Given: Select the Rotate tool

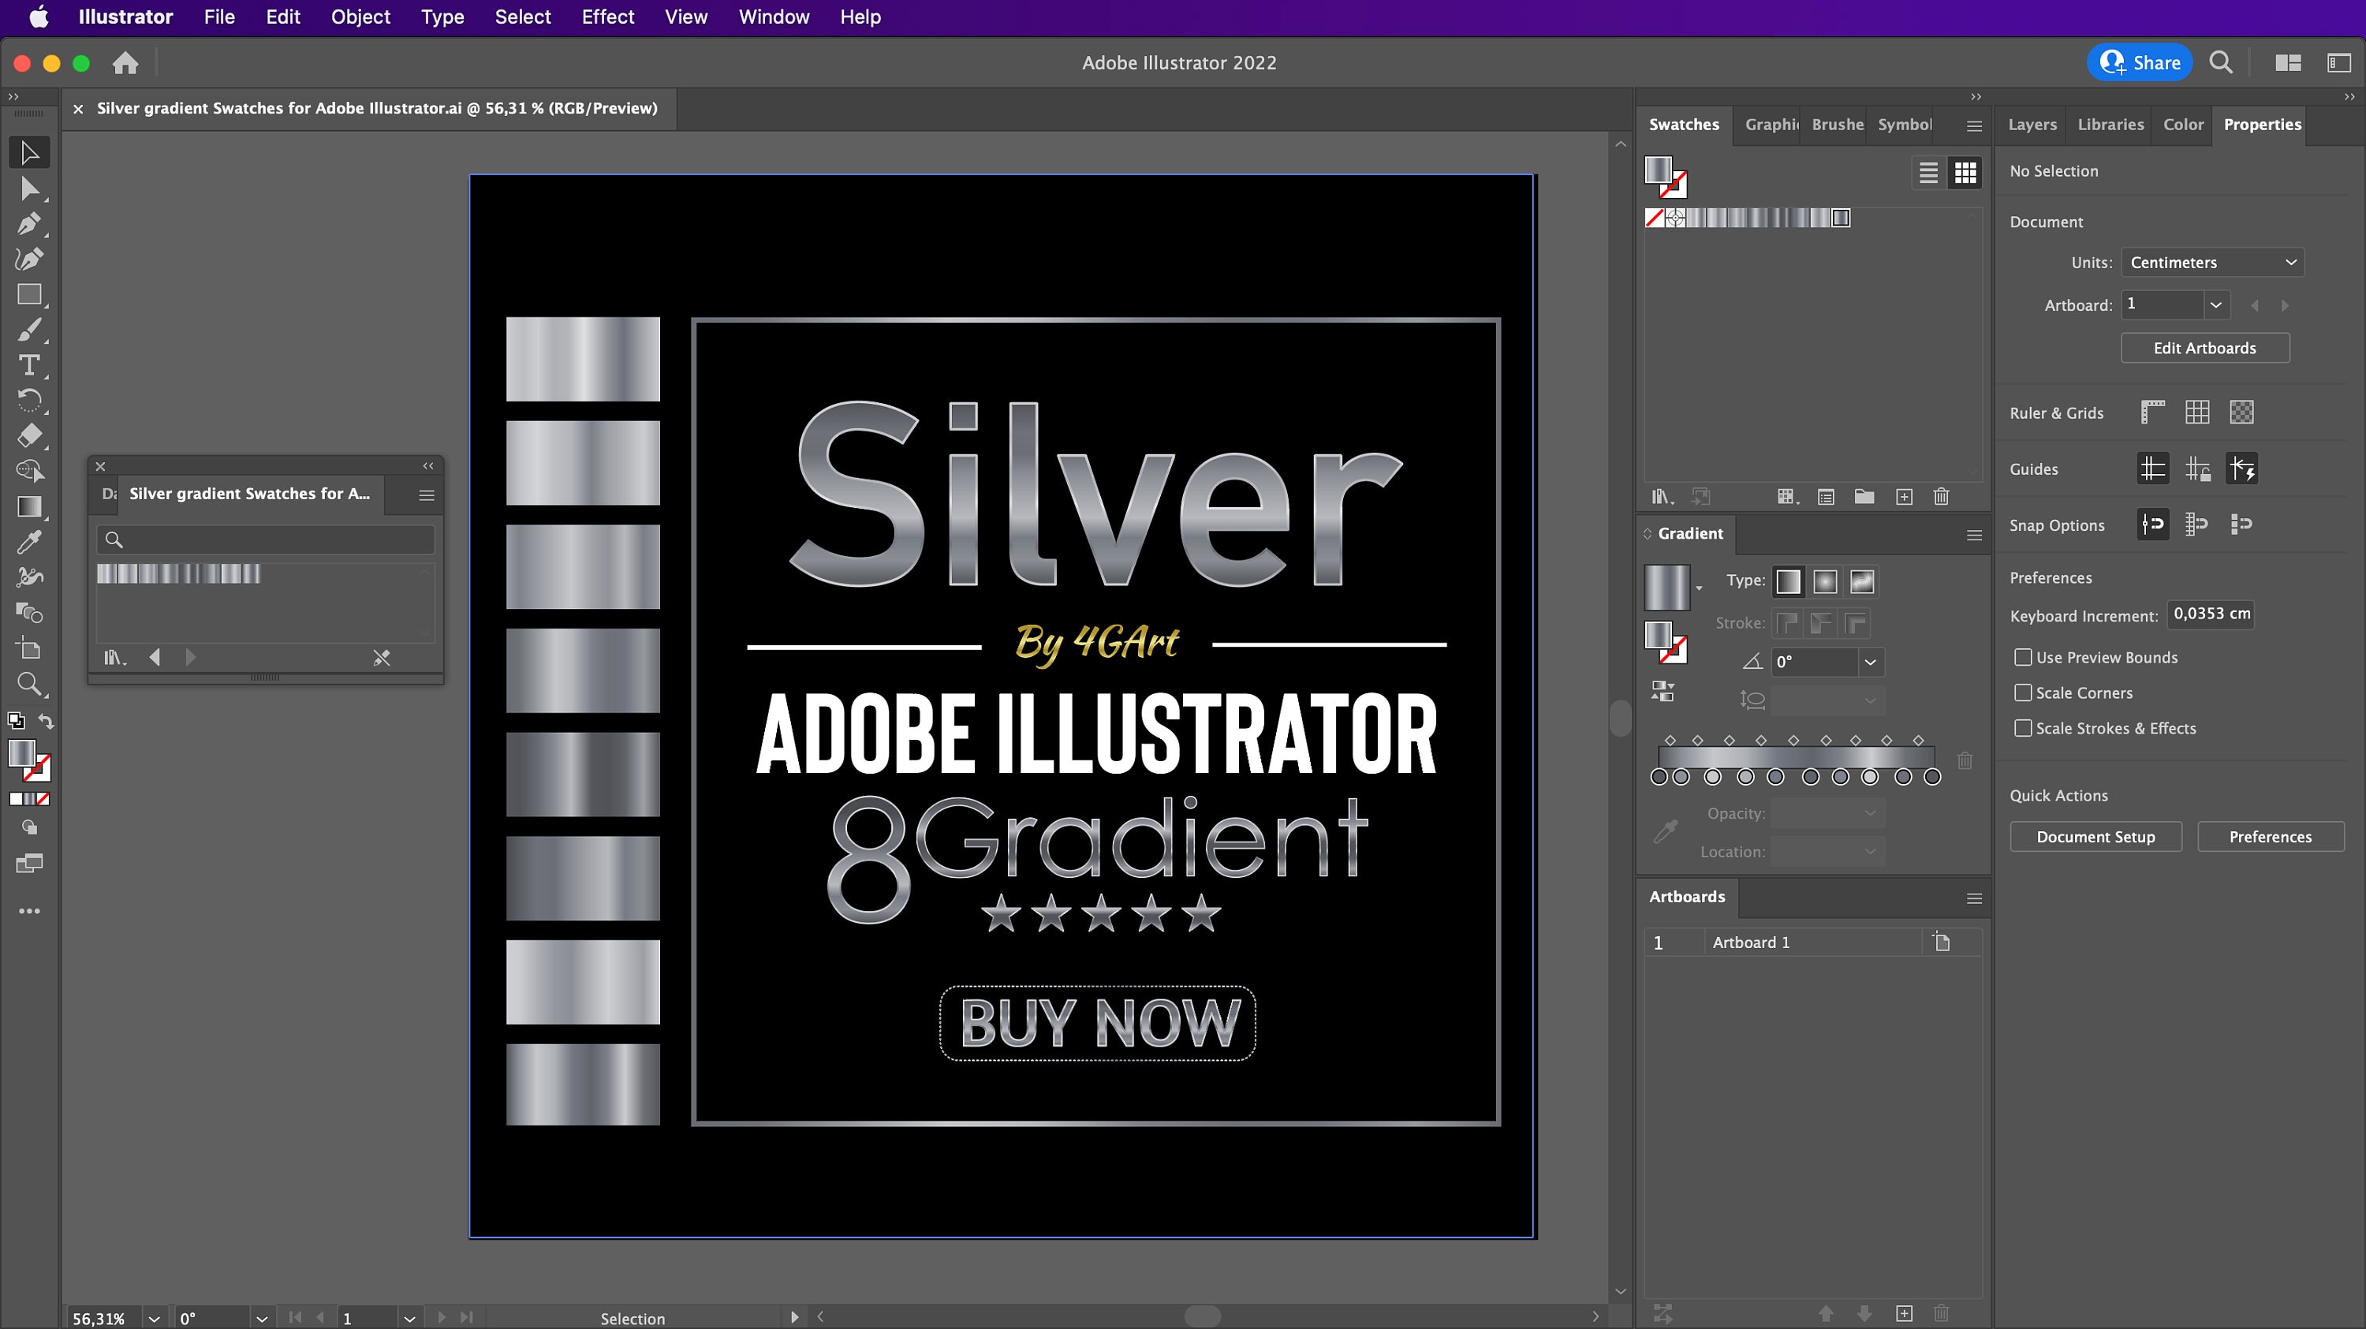Looking at the screenshot, I should [30, 401].
